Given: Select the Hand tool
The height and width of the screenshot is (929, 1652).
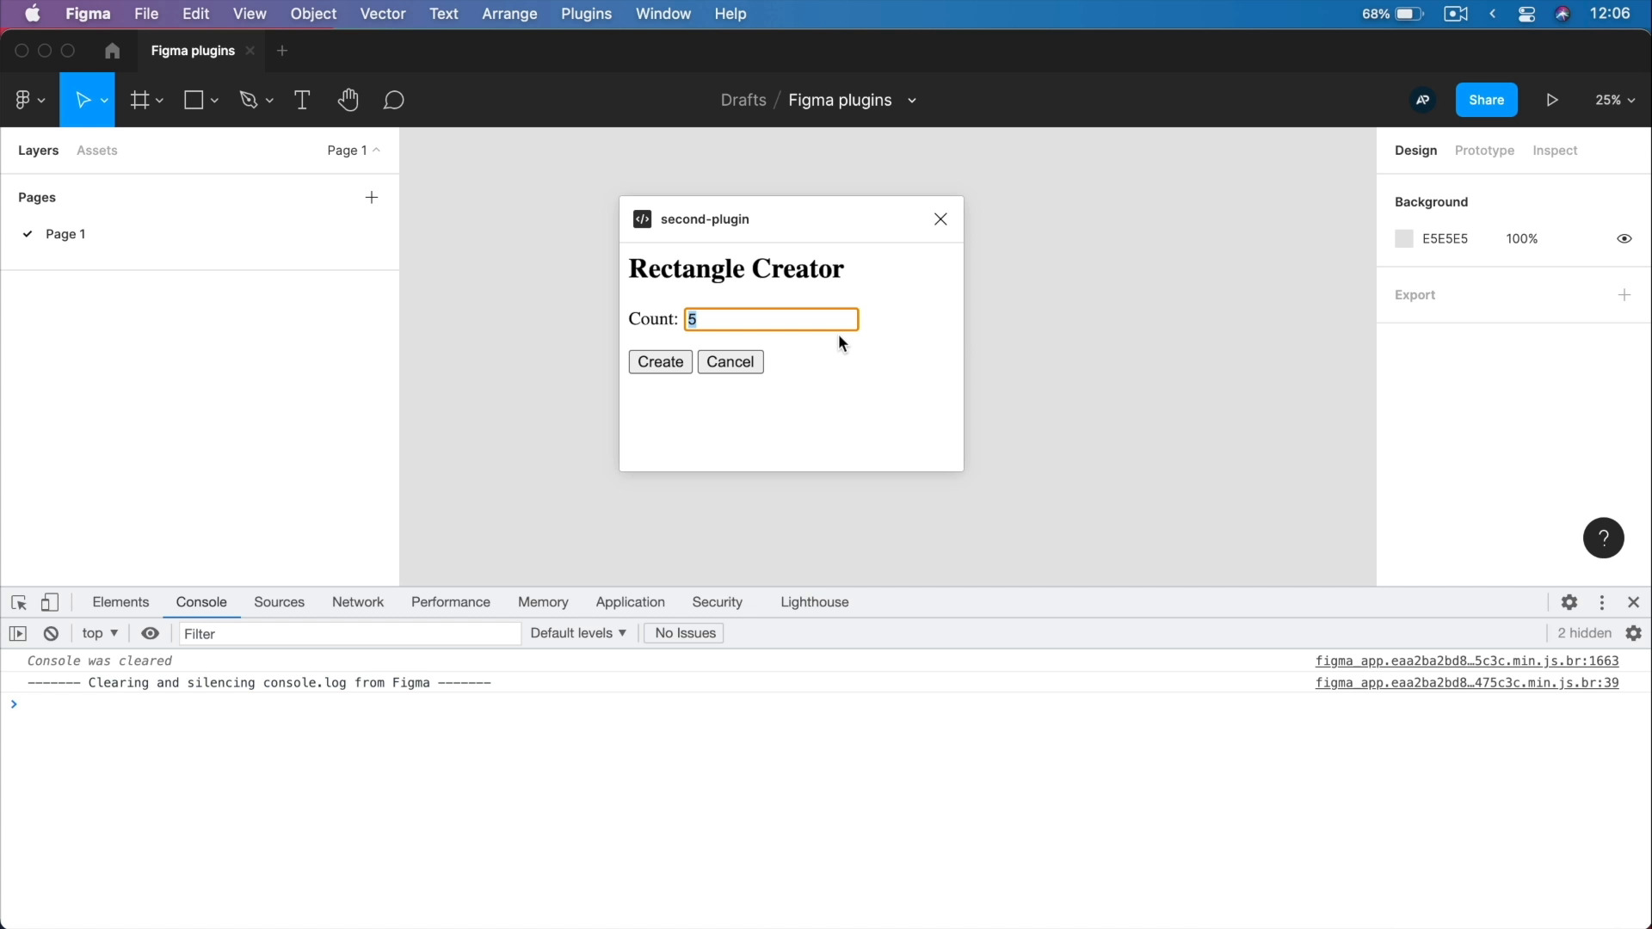Looking at the screenshot, I should (348, 100).
